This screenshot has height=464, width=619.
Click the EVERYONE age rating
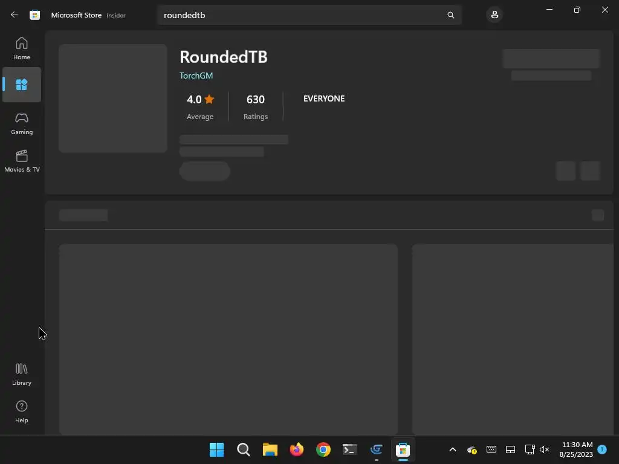click(x=324, y=98)
